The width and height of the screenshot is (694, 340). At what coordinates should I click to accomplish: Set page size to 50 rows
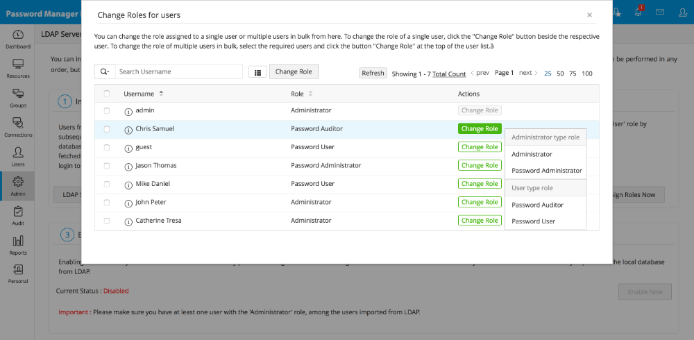click(x=560, y=74)
